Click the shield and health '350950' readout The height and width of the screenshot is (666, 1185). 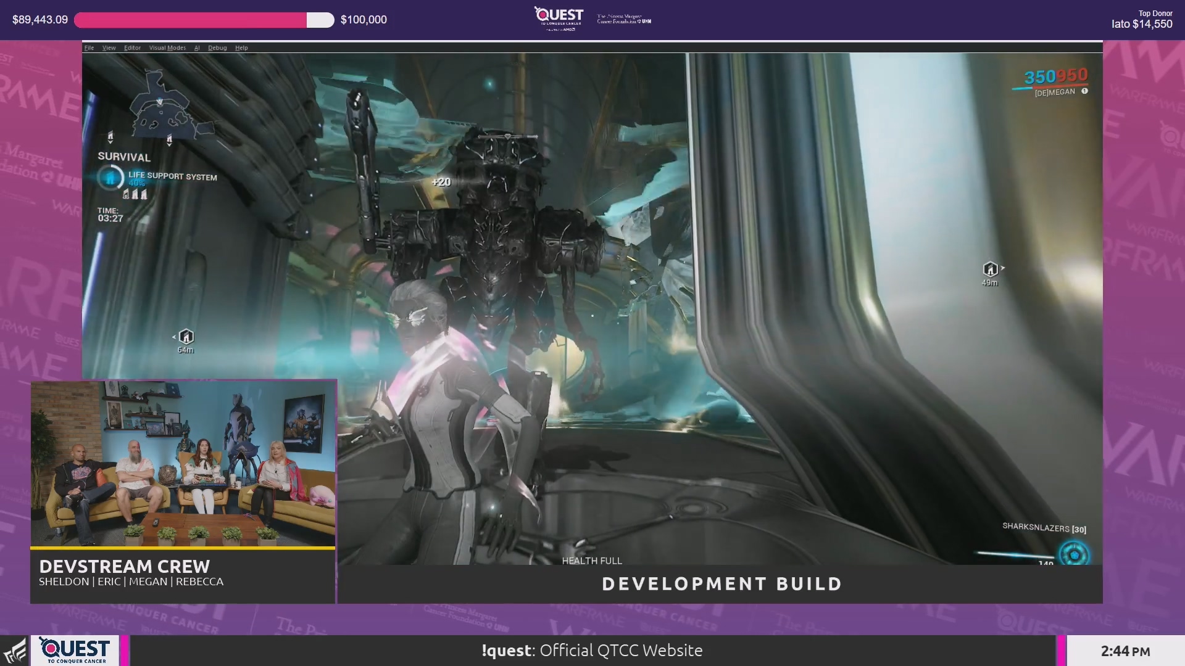click(x=1056, y=76)
